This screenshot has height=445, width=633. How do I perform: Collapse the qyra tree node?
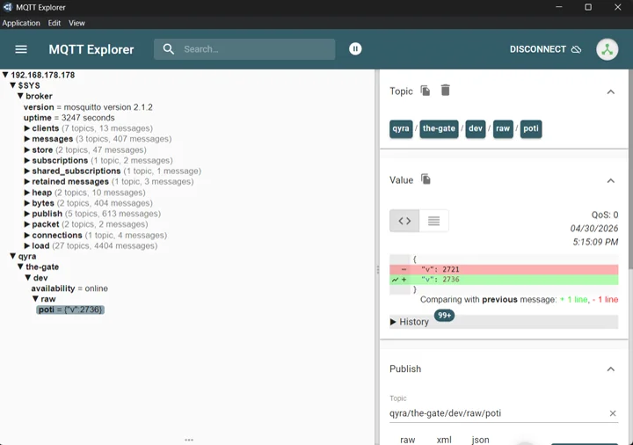[x=13, y=256]
